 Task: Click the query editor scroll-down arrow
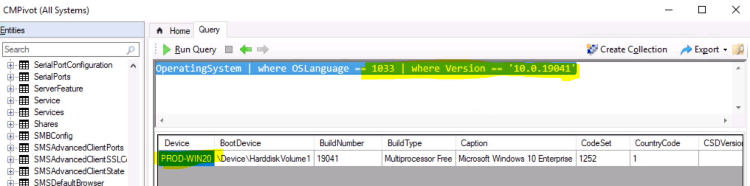click(738, 108)
